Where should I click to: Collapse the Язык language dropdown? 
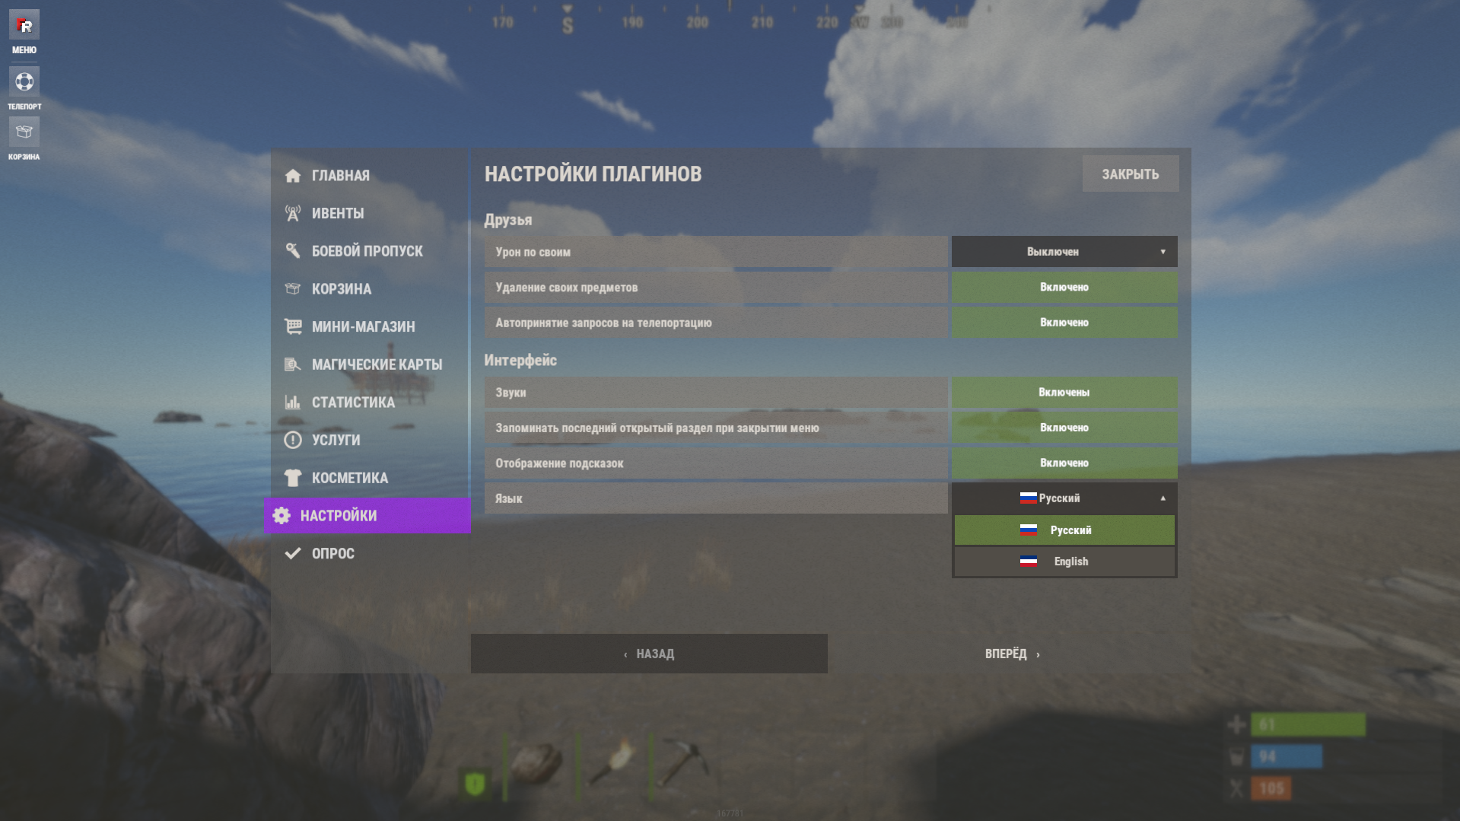pos(1064,498)
